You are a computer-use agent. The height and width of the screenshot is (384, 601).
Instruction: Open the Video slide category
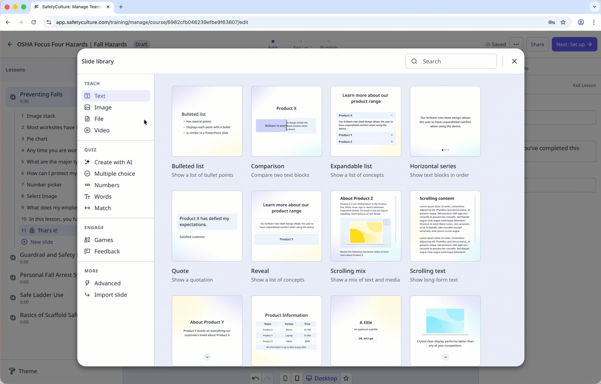point(116,130)
